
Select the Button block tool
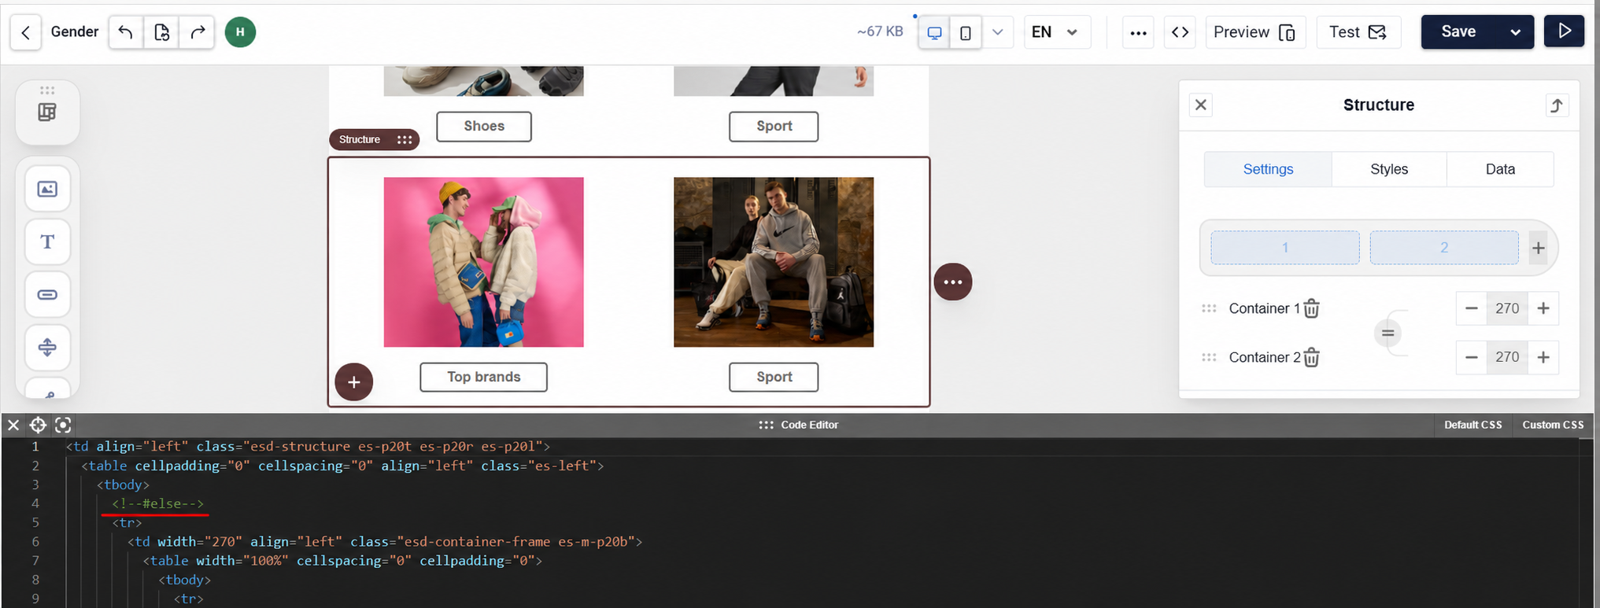pos(47,294)
